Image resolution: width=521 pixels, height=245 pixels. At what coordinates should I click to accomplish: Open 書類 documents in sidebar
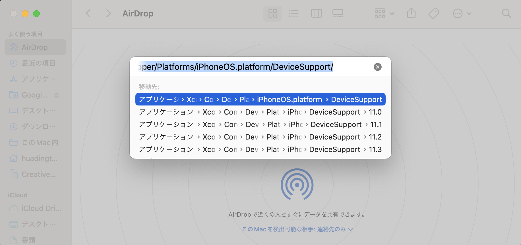pos(35,240)
